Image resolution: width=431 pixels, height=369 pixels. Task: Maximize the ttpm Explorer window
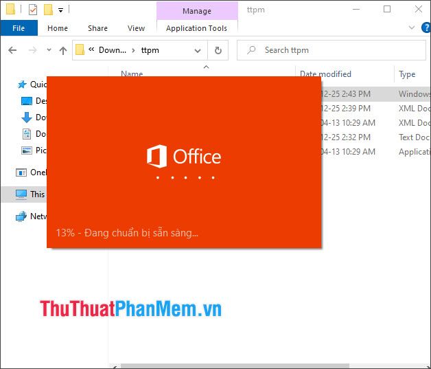click(387, 10)
